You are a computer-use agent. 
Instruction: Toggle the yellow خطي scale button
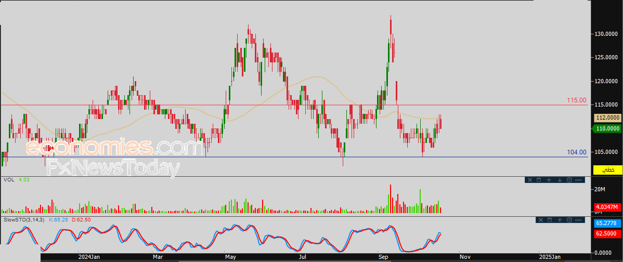607,170
